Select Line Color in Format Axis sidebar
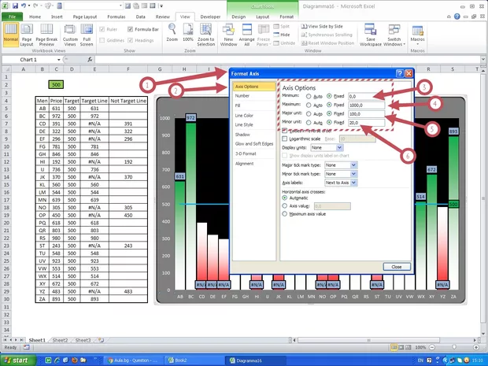The width and height of the screenshot is (488, 366). [243, 115]
